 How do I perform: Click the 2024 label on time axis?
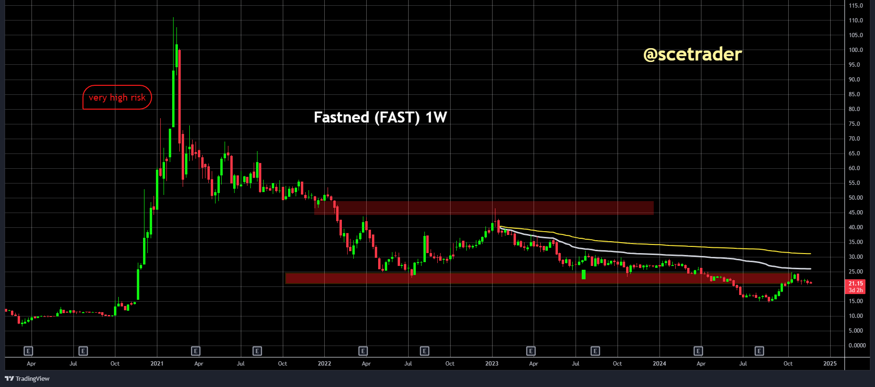tap(659, 364)
